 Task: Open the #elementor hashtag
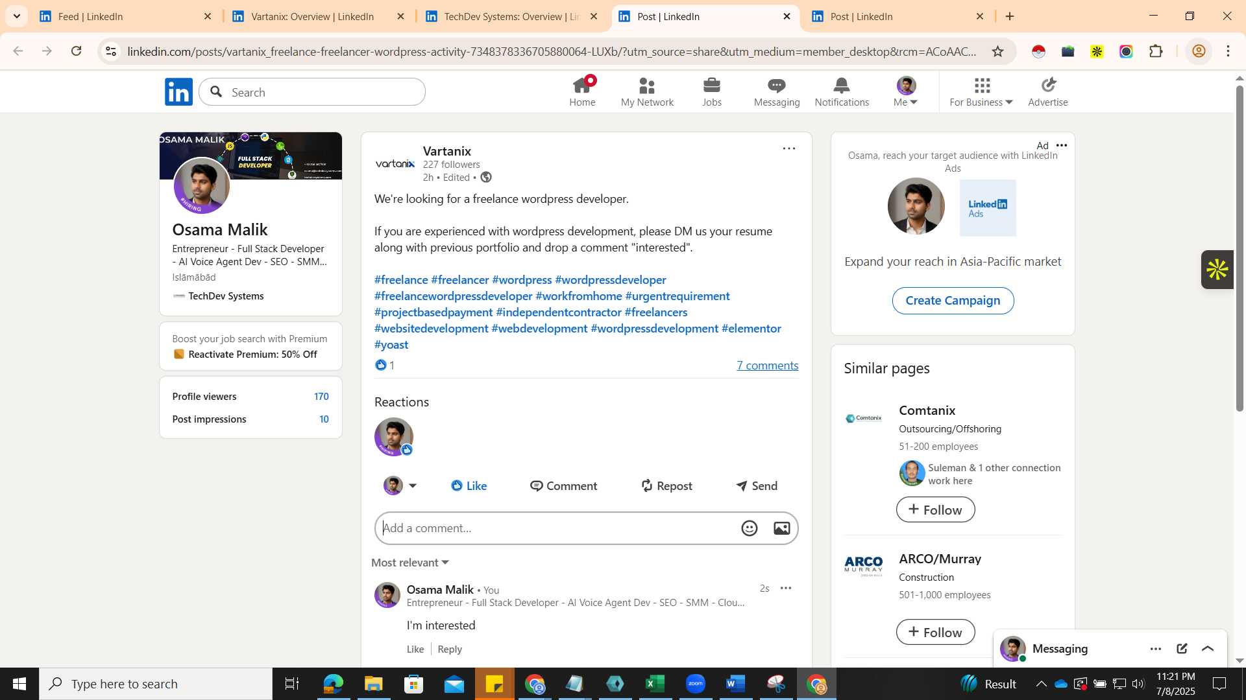point(751,328)
